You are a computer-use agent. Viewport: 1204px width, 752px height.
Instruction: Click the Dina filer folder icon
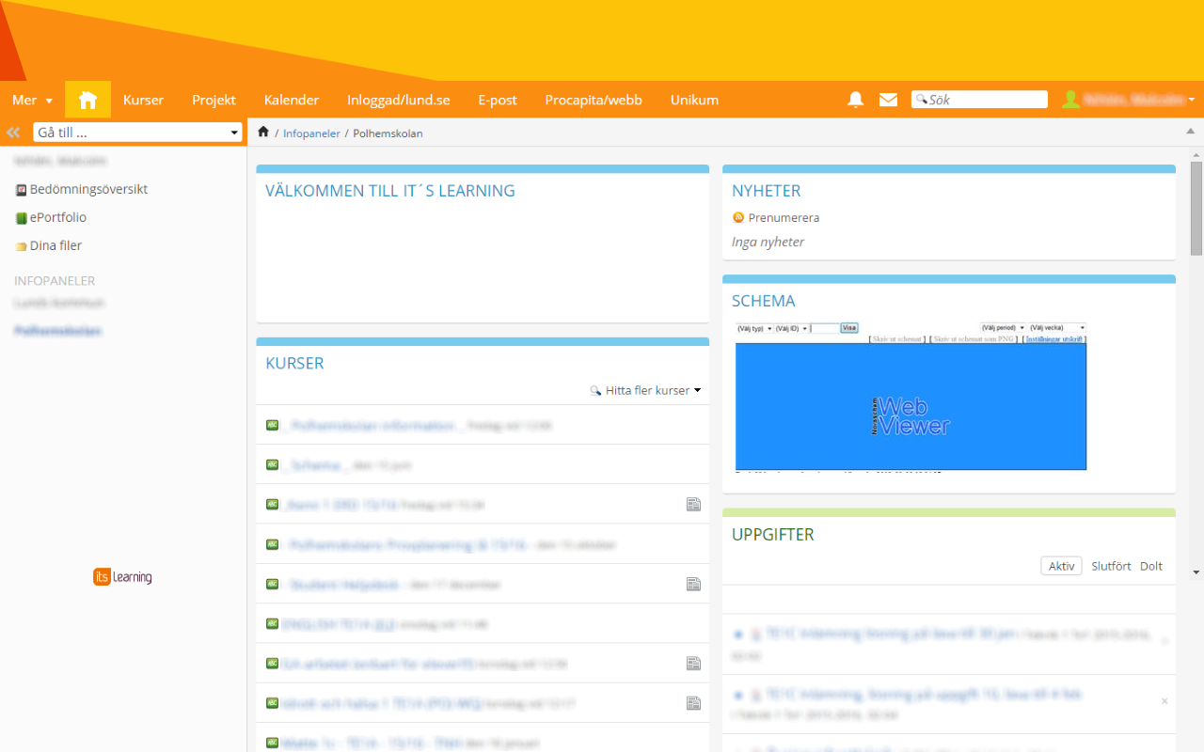21,246
